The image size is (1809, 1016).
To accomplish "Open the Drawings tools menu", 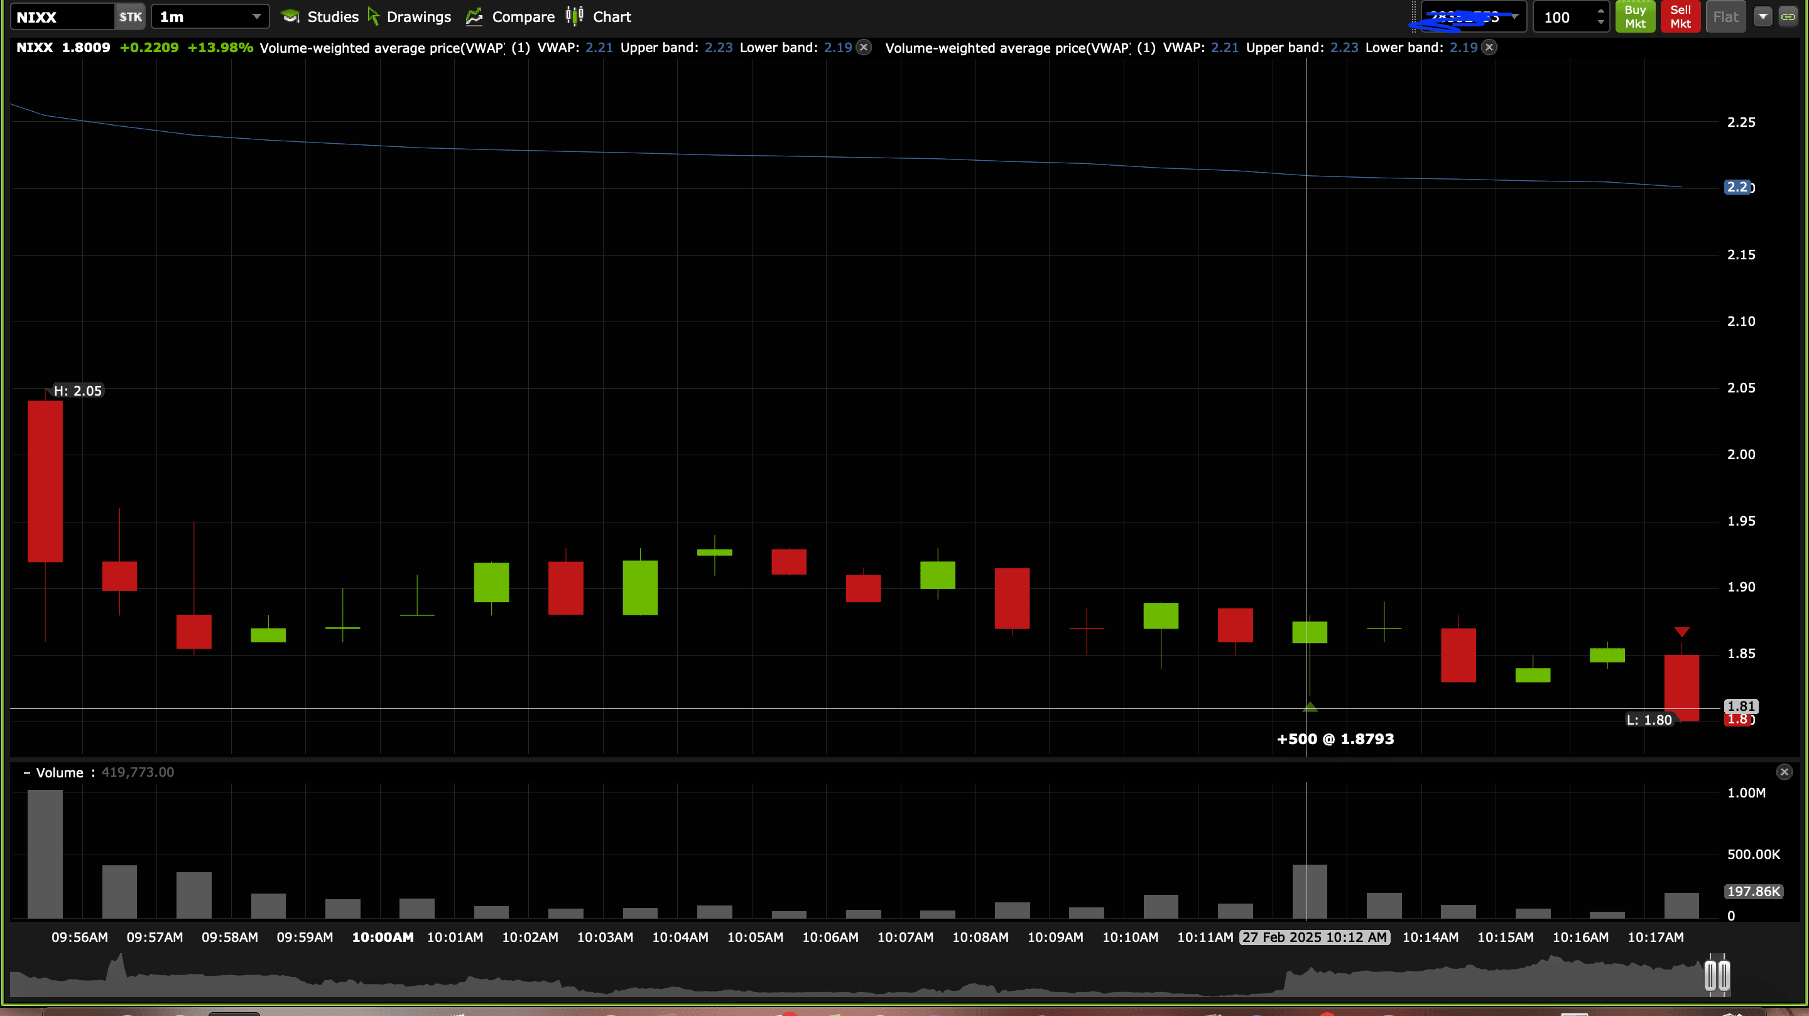I will point(410,17).
